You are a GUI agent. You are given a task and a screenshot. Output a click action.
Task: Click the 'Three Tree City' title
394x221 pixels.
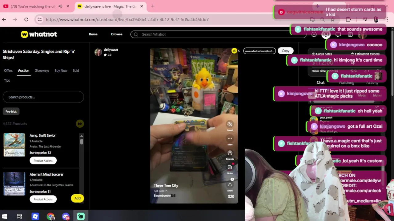point(166,185)
